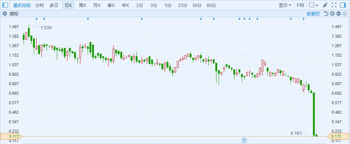The image size is (350, 144).
Task: Expand the arrow beside the layout square
Action: point(317,5)
